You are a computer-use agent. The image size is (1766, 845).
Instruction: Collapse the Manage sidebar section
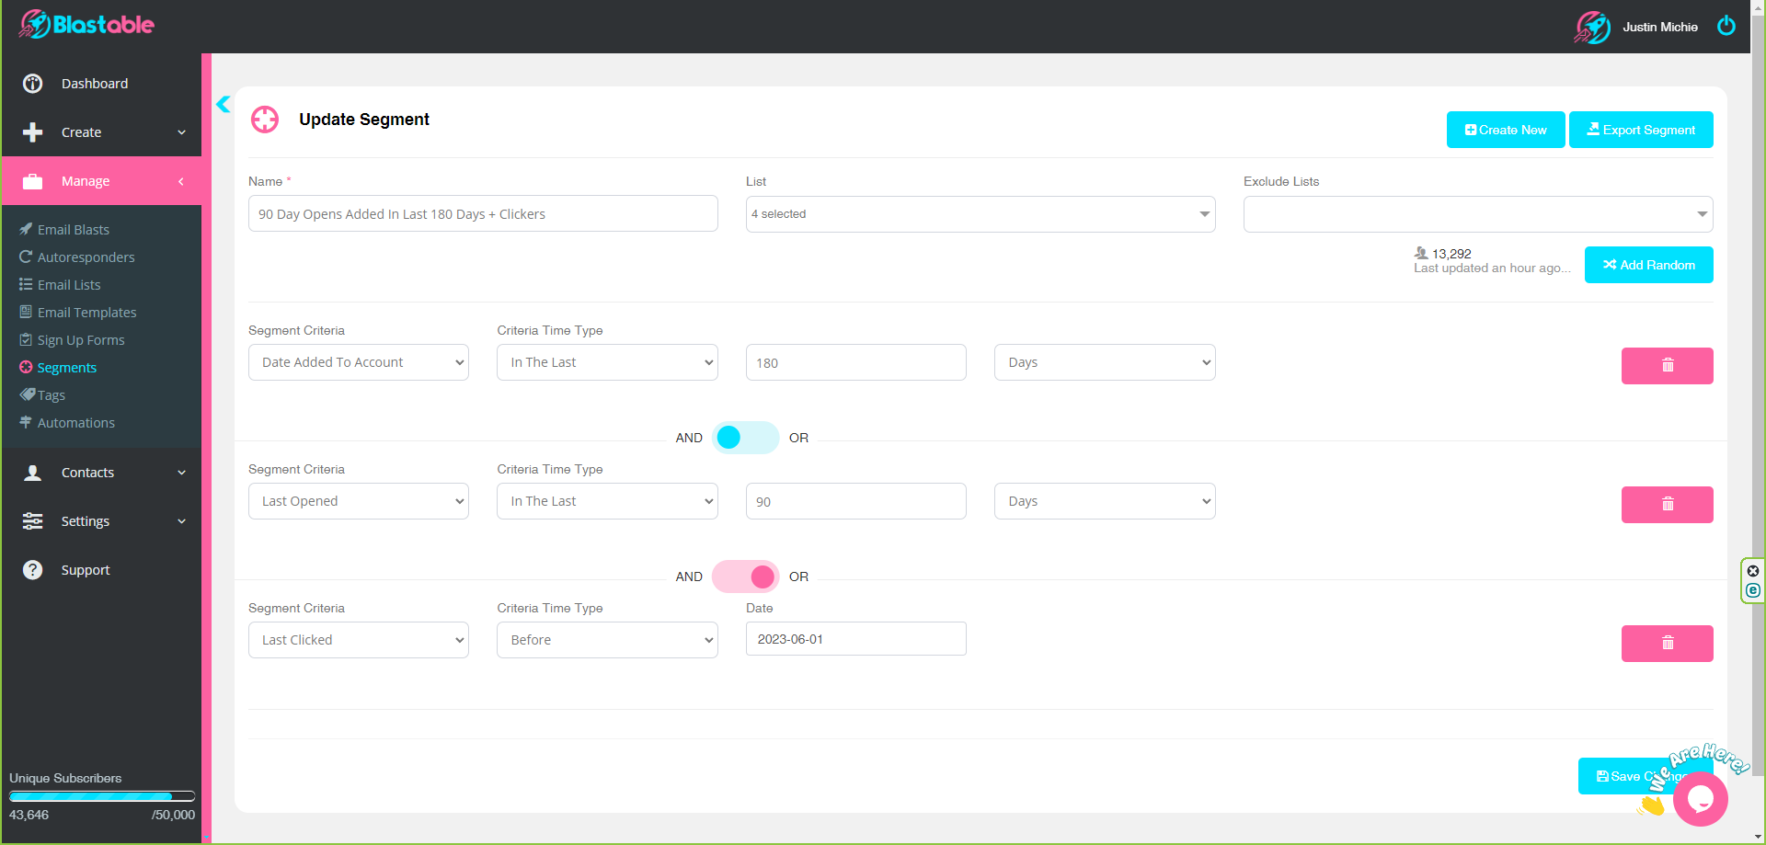tap(180, 181)
